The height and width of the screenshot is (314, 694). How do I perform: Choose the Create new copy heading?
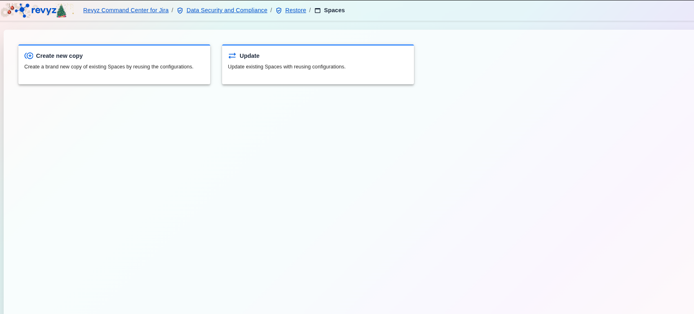click(x=59, y=56)
